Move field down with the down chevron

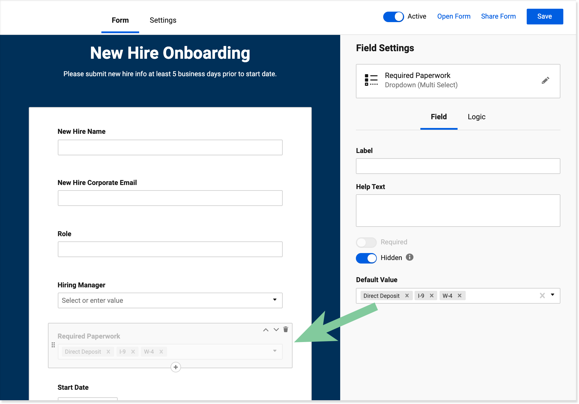pyautogui.click(x=276, y=330)
